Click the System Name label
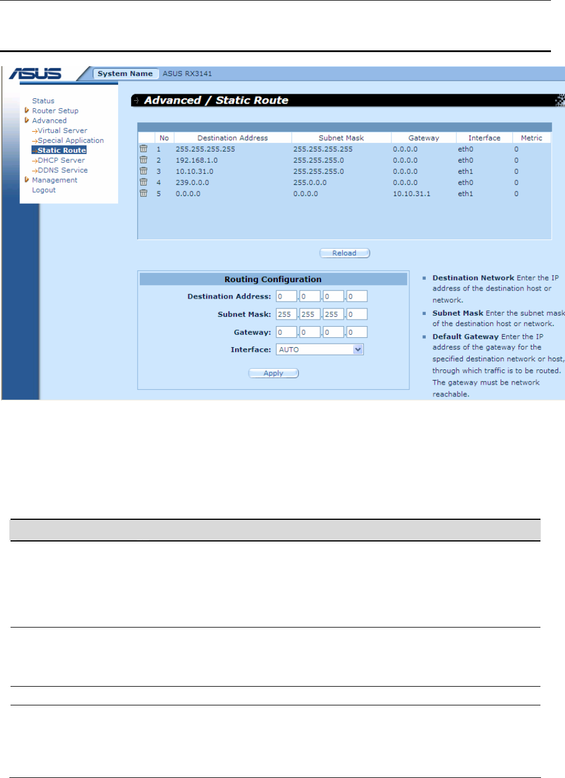Screen dimensions: 565x778 125,74
